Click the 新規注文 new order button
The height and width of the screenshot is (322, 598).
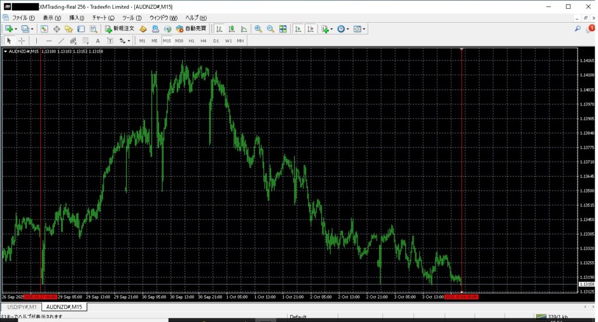(x=120, y=29)
